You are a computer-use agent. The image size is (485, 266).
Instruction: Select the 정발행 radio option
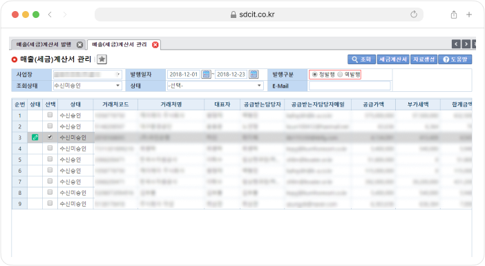314,75
